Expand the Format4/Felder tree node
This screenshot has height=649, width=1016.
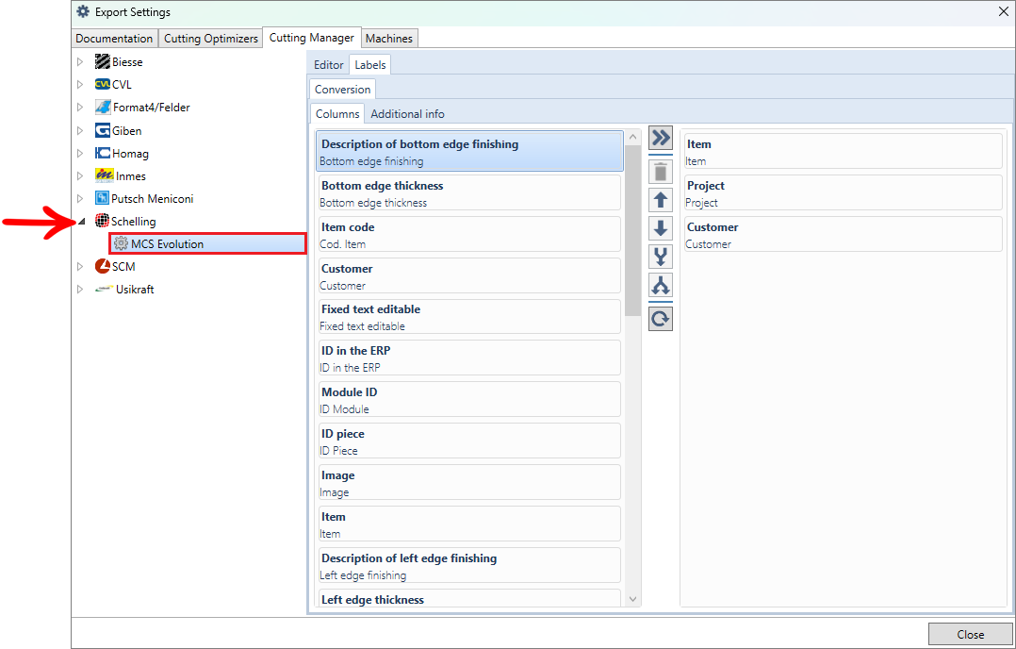point(80,107)
